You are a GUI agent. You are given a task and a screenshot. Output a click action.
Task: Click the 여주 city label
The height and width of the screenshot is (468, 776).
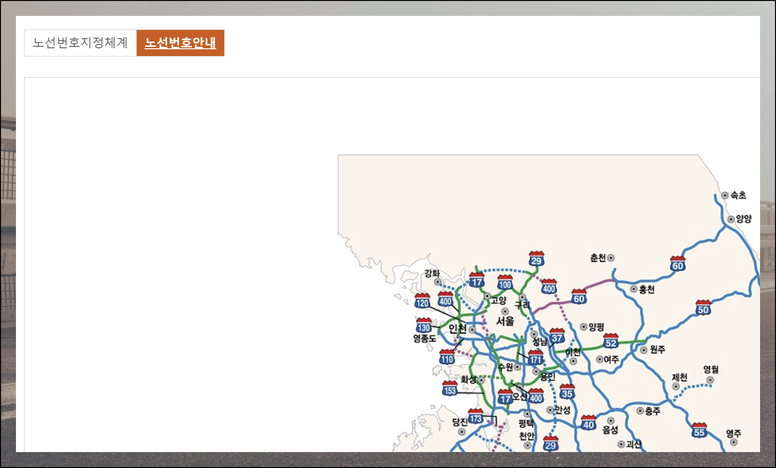[x=611, y=359]
